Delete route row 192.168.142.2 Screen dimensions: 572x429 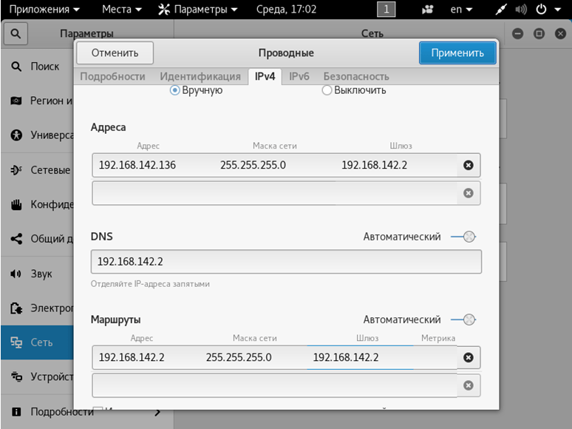(x=469, y=357)
